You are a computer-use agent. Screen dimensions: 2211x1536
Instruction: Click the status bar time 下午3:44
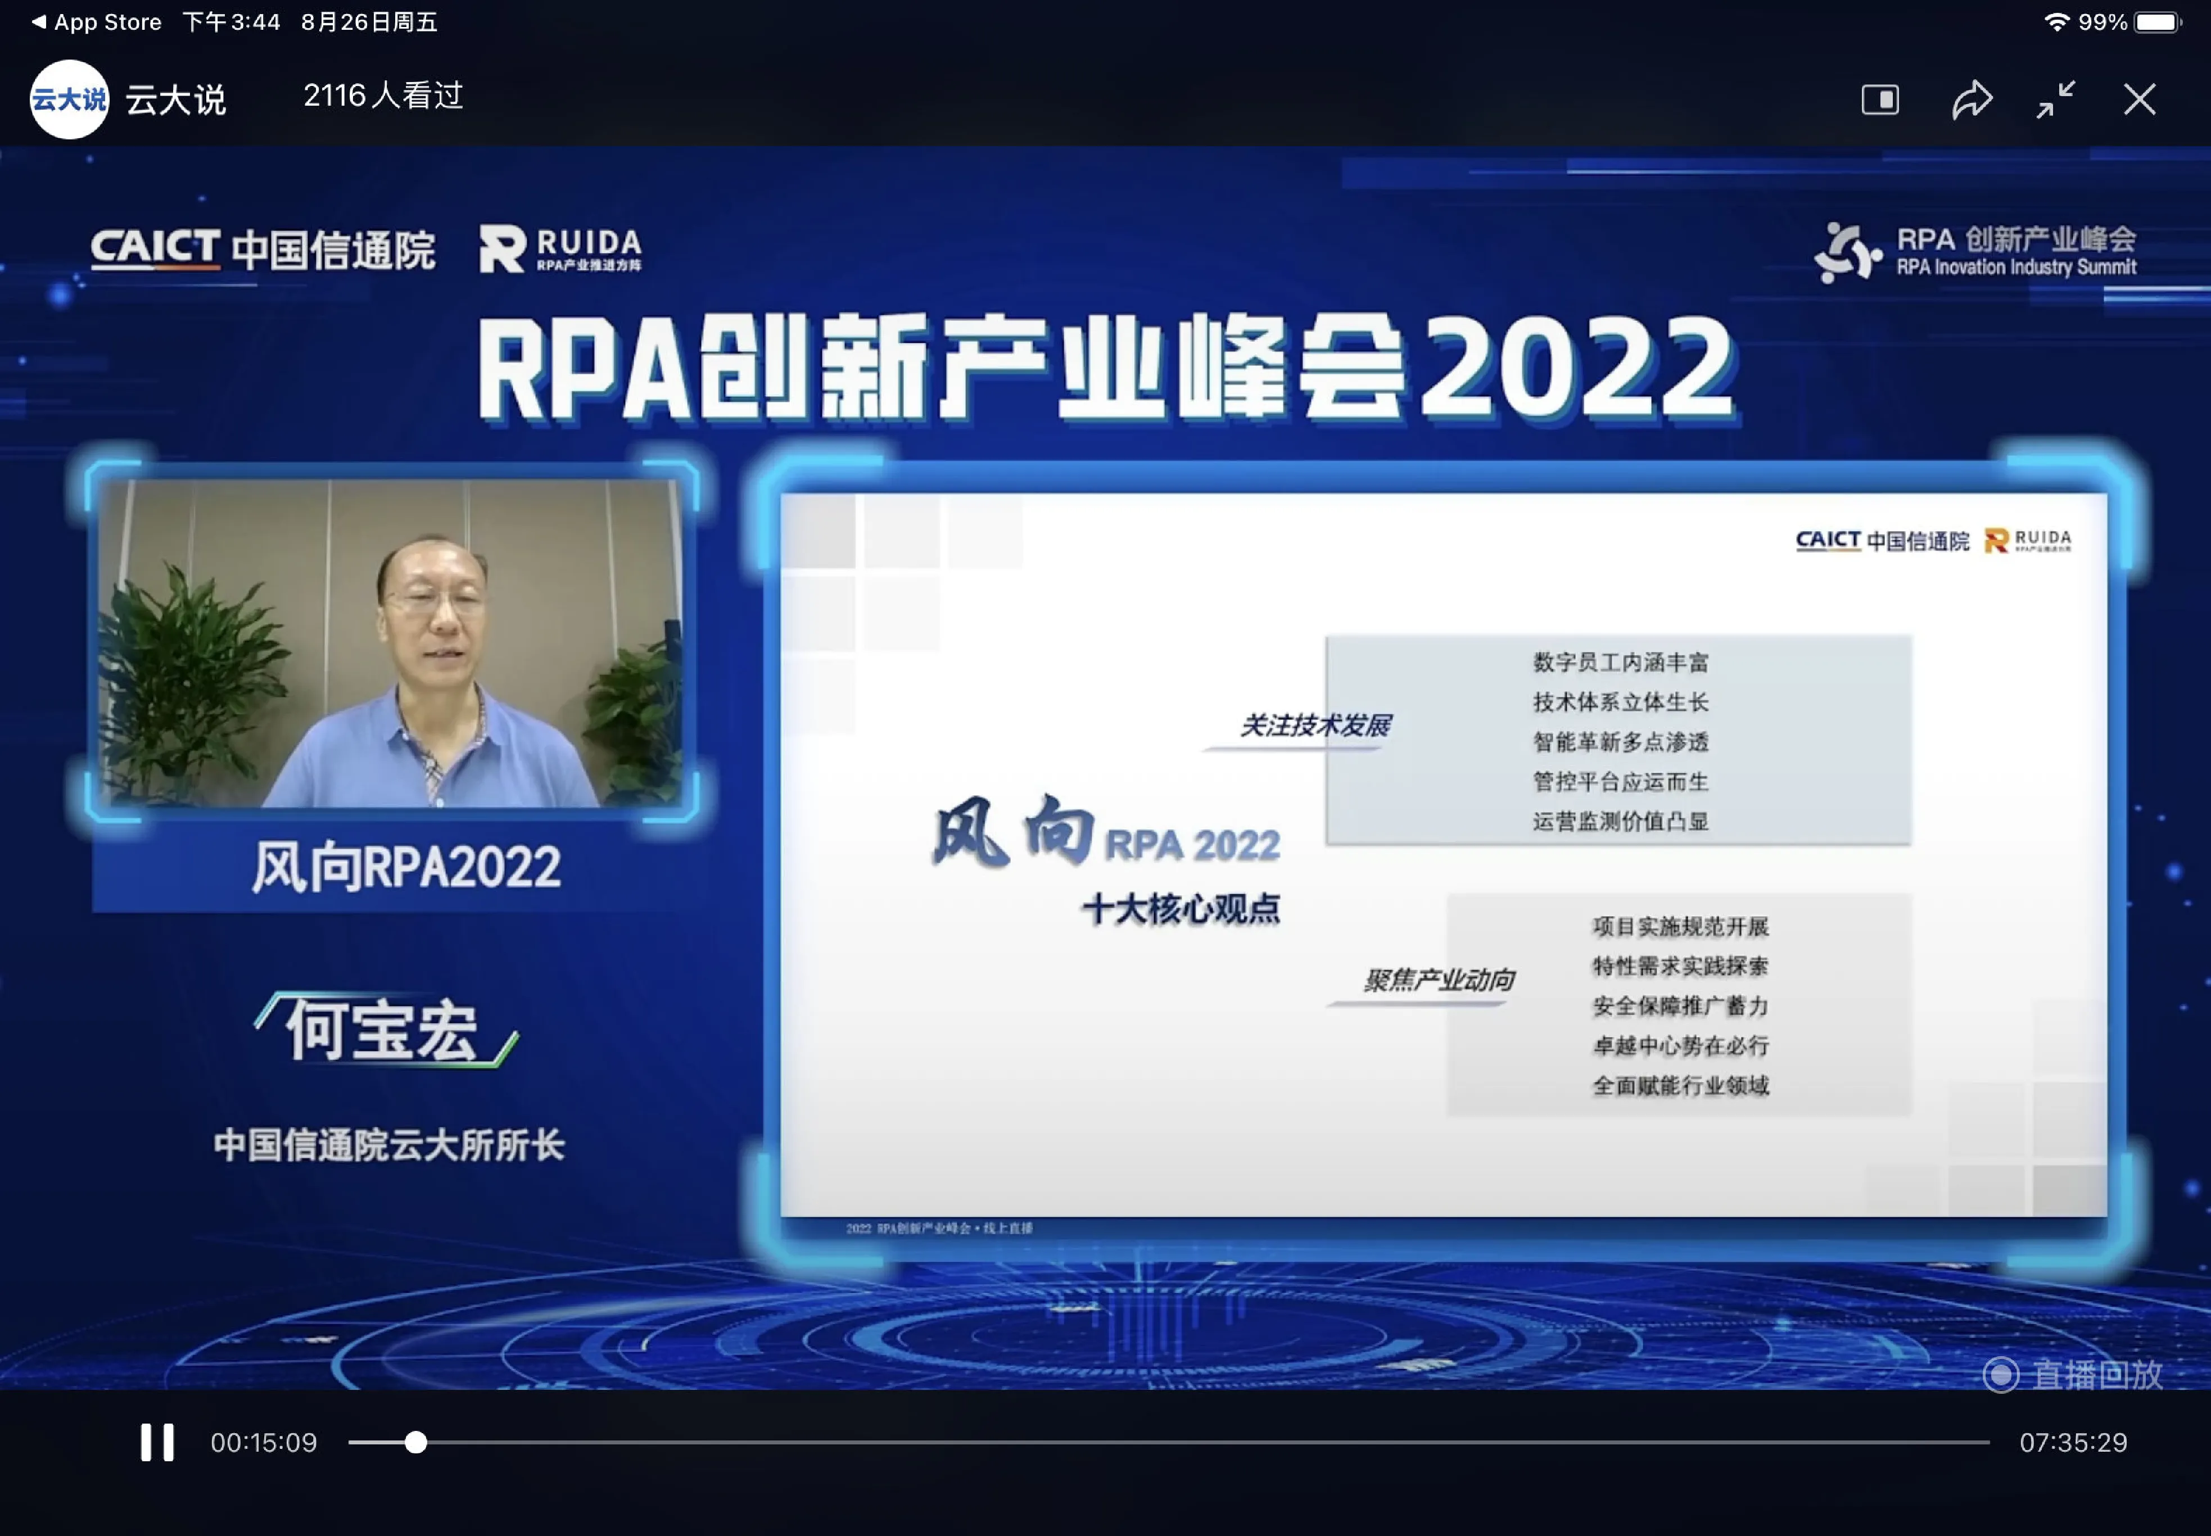click(231, 21)
